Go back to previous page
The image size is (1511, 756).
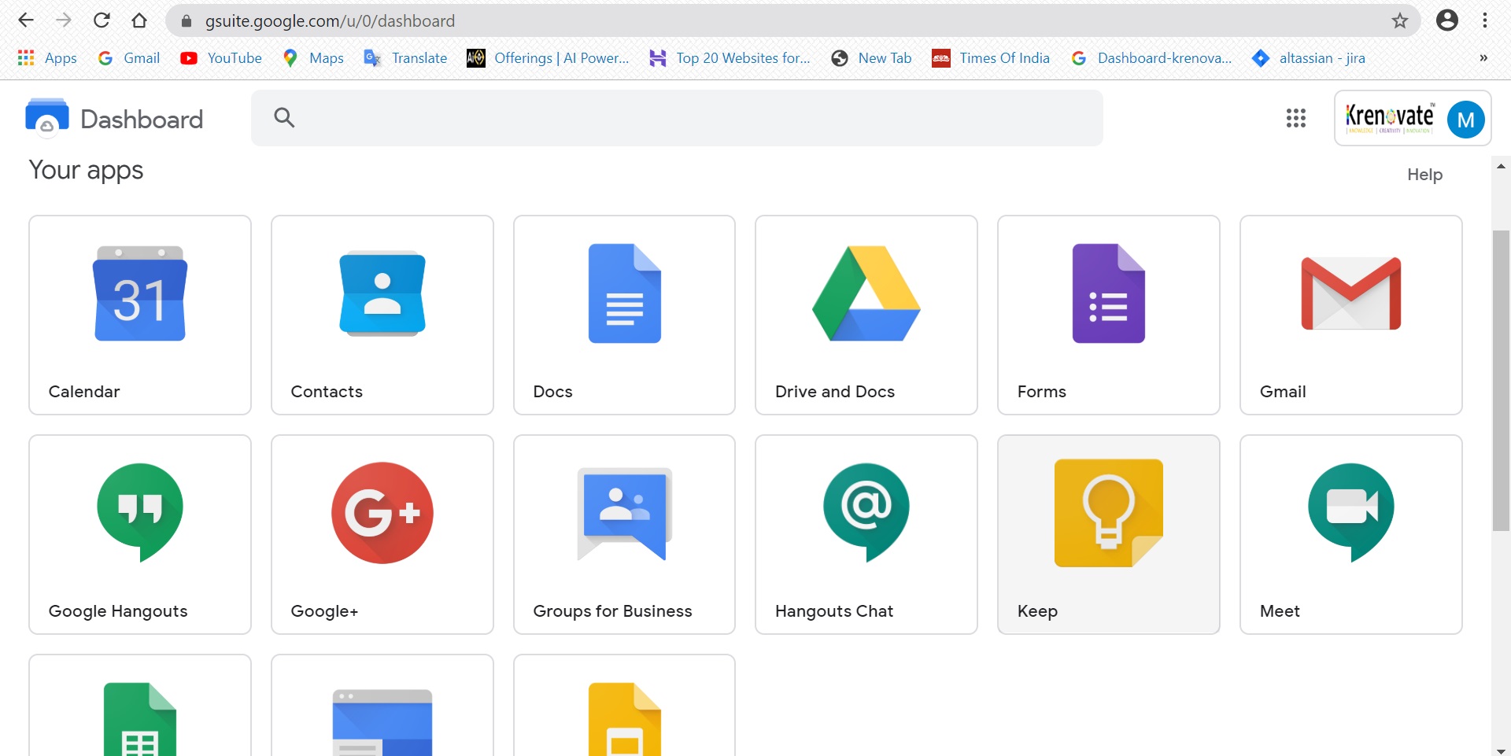26,20
